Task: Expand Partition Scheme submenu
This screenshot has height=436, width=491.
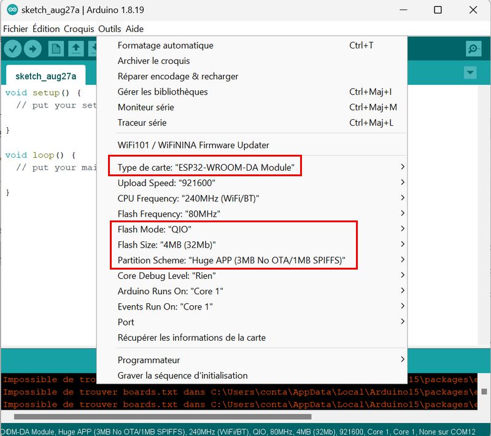Action: pyautogui.click(x=252, y=260)
